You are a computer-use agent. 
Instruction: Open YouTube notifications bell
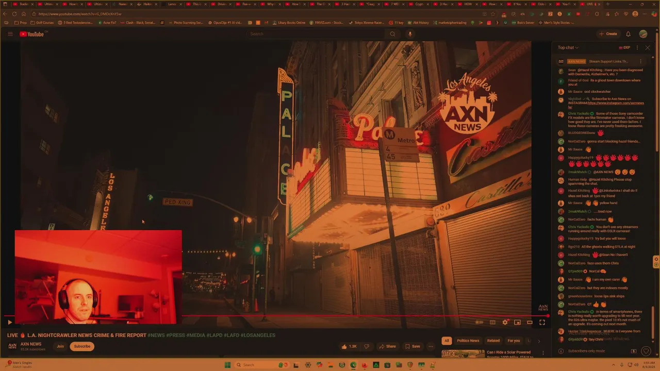628,34
